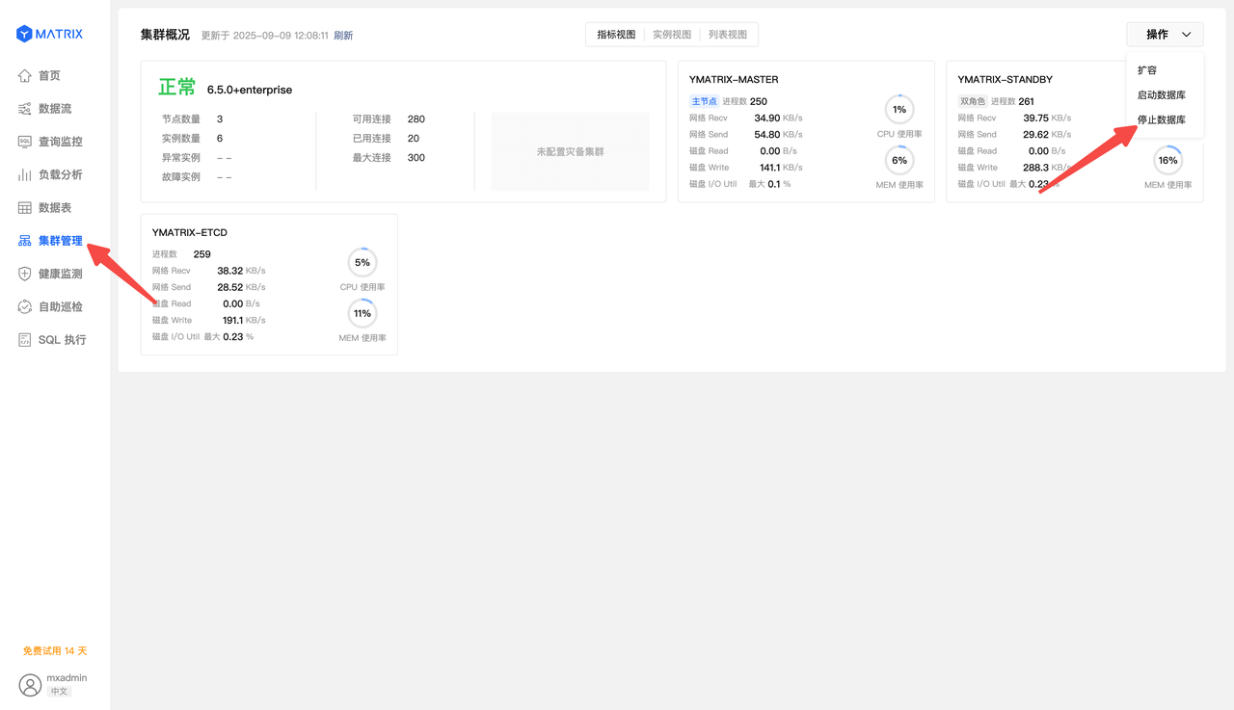The height and width of the screenshot is (710, 1234).
Task: Click the 中文 language tag
Action: tap(59, 692)
